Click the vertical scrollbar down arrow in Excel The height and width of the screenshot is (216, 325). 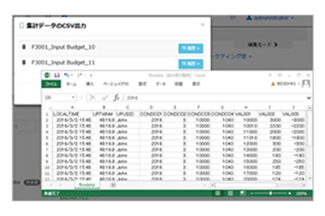310,178
